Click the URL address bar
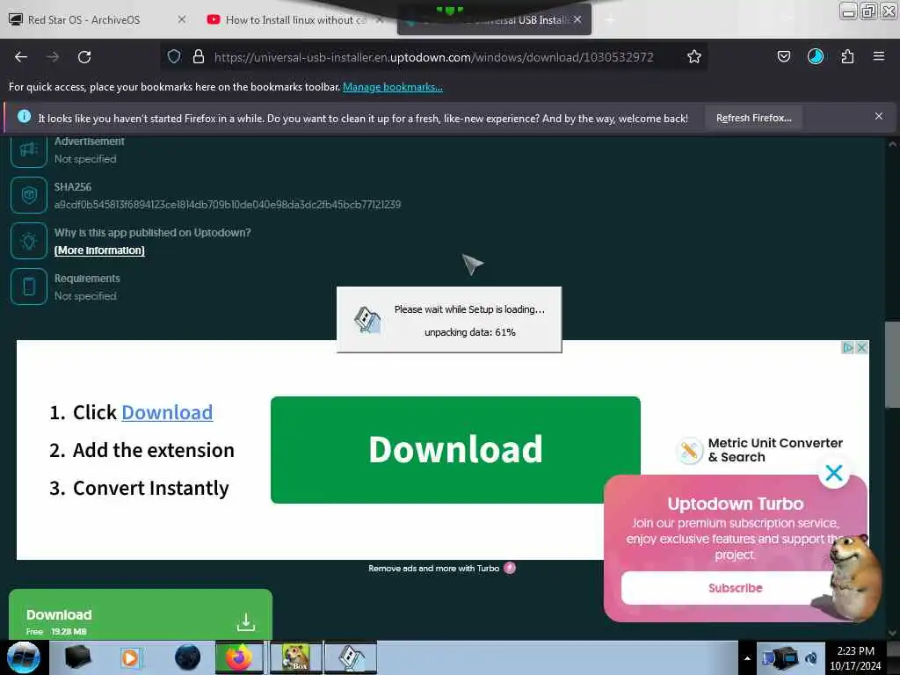 (x=434, y=57)
